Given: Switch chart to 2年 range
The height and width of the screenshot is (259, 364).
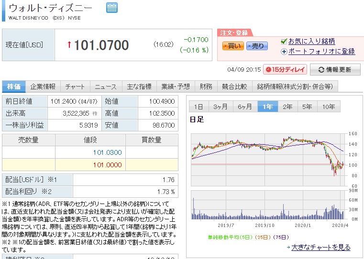Looking at the screenshot, I should pos(287,107).
